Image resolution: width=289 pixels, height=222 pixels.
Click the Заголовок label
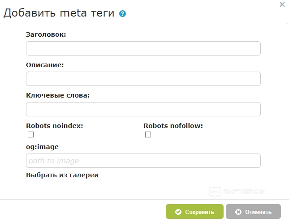tap(46, 34)
